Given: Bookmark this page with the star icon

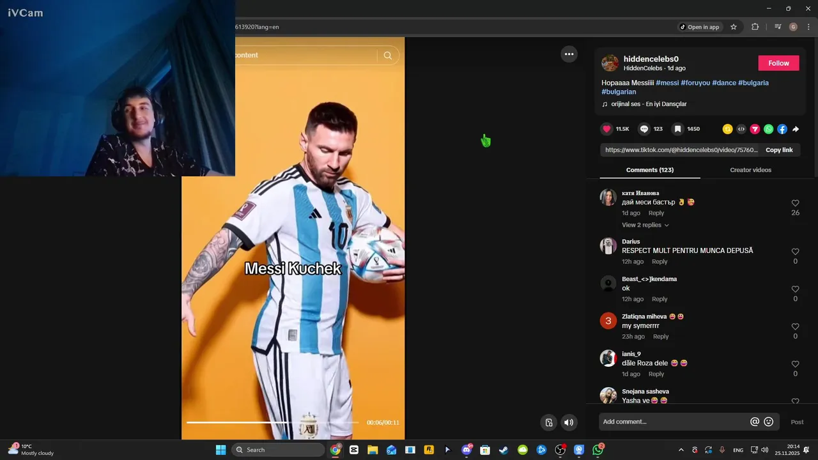Looking at the screenshot, I should coord(734,27).
